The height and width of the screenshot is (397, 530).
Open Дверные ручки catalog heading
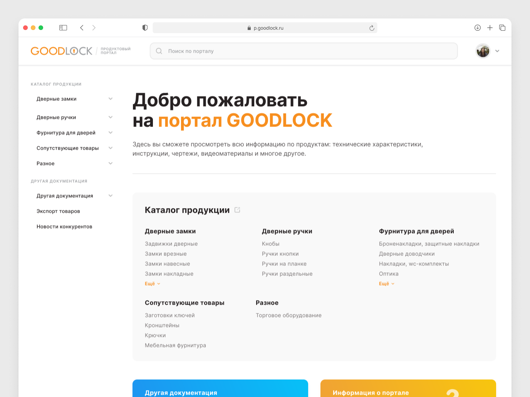click(x=287, y=231)
